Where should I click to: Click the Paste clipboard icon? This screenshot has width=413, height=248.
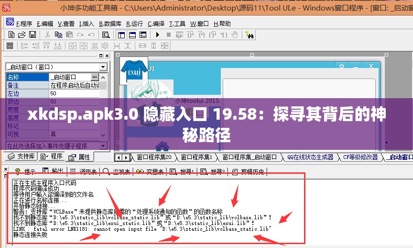coord(69,34)
